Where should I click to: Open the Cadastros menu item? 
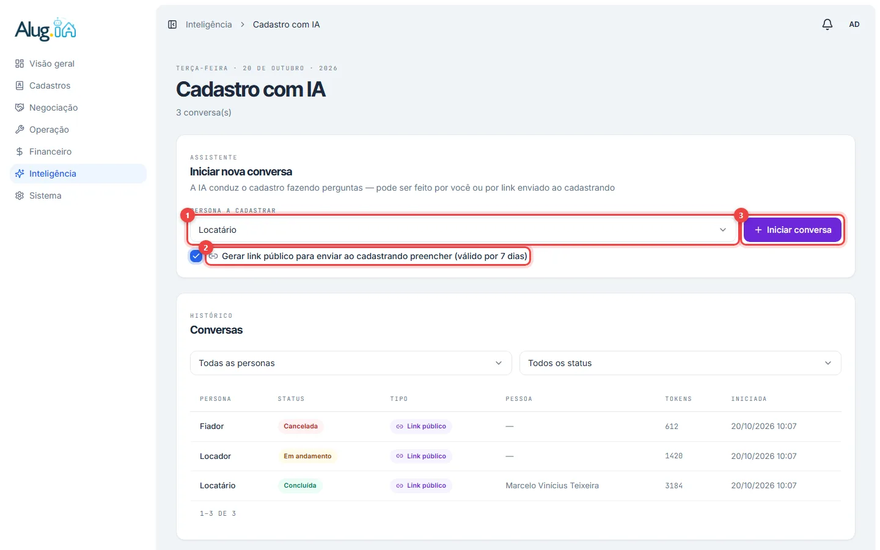78,86
